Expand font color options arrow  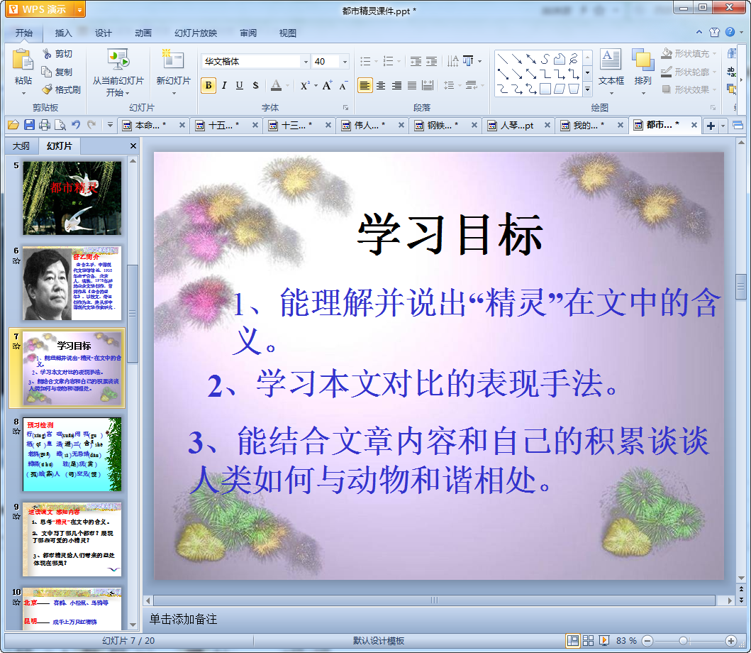tap(288, 86)
